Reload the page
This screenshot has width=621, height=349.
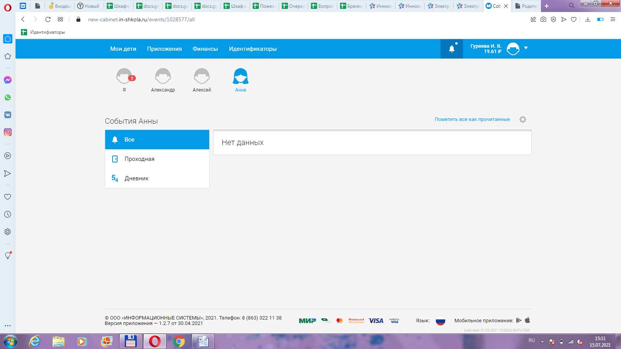(48, 19)
